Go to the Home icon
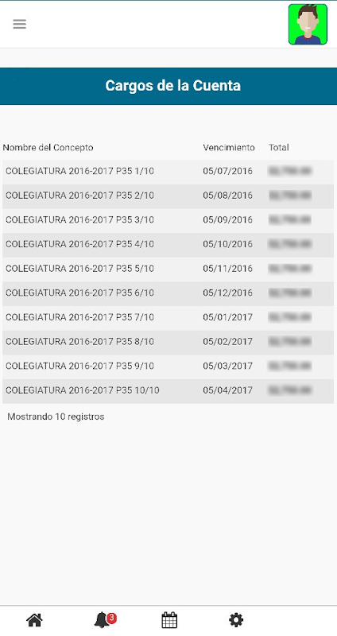 pyautogui.click(x=34, y=620)
